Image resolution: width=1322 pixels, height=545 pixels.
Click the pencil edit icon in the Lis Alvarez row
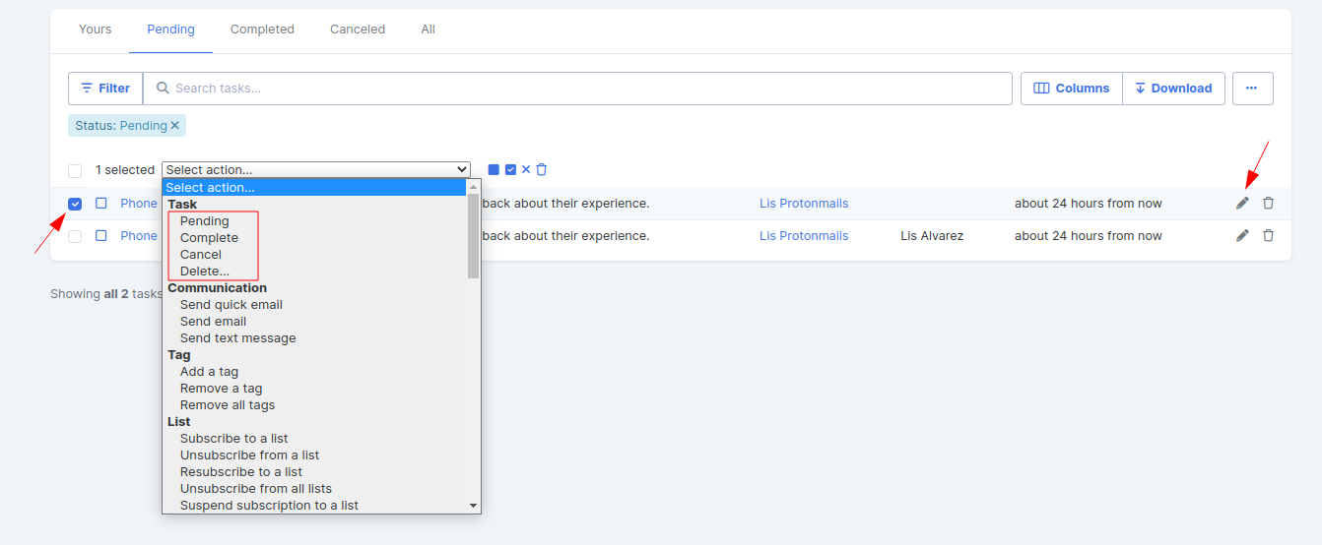(1242, 235)
